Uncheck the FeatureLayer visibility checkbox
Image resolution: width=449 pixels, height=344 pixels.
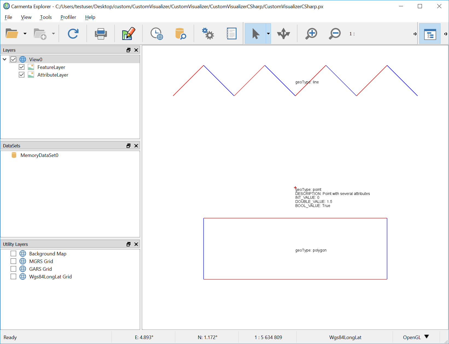(22, 67)
